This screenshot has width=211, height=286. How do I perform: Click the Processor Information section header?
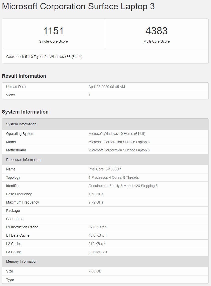(105, 160)
